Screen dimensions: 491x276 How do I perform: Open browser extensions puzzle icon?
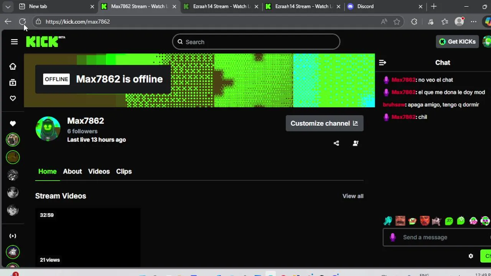pyautogui.click(x=414, y=22)
